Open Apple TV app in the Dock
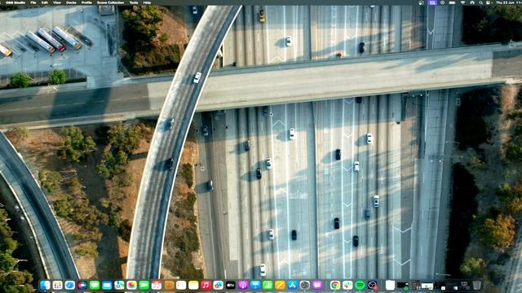The width and height of the screenshot is (522, 293). [x=230, y=285]
